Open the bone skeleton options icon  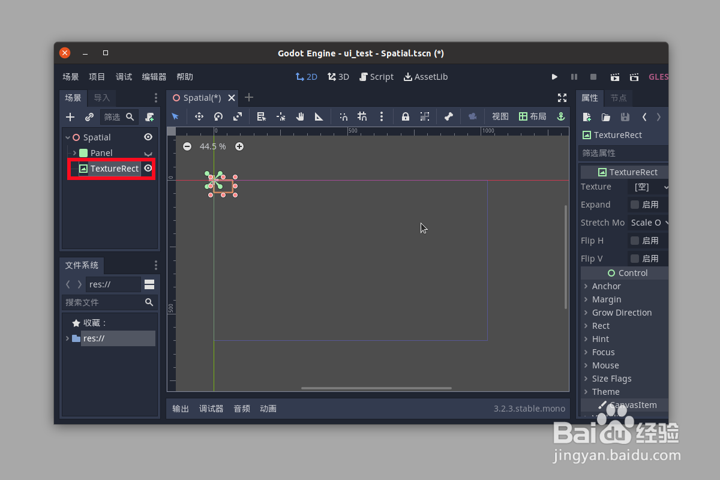(x=448, y=116)
